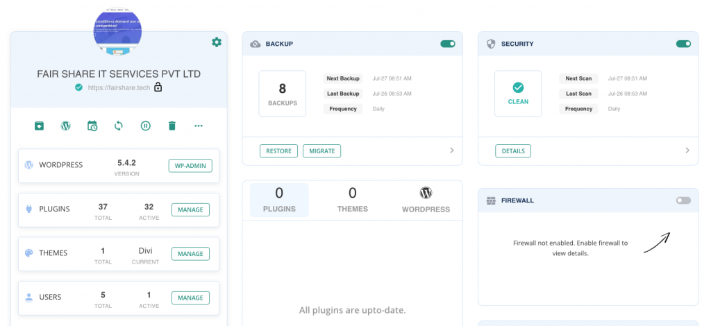Click the backup archive icon in site toolbar

(40, 126)
